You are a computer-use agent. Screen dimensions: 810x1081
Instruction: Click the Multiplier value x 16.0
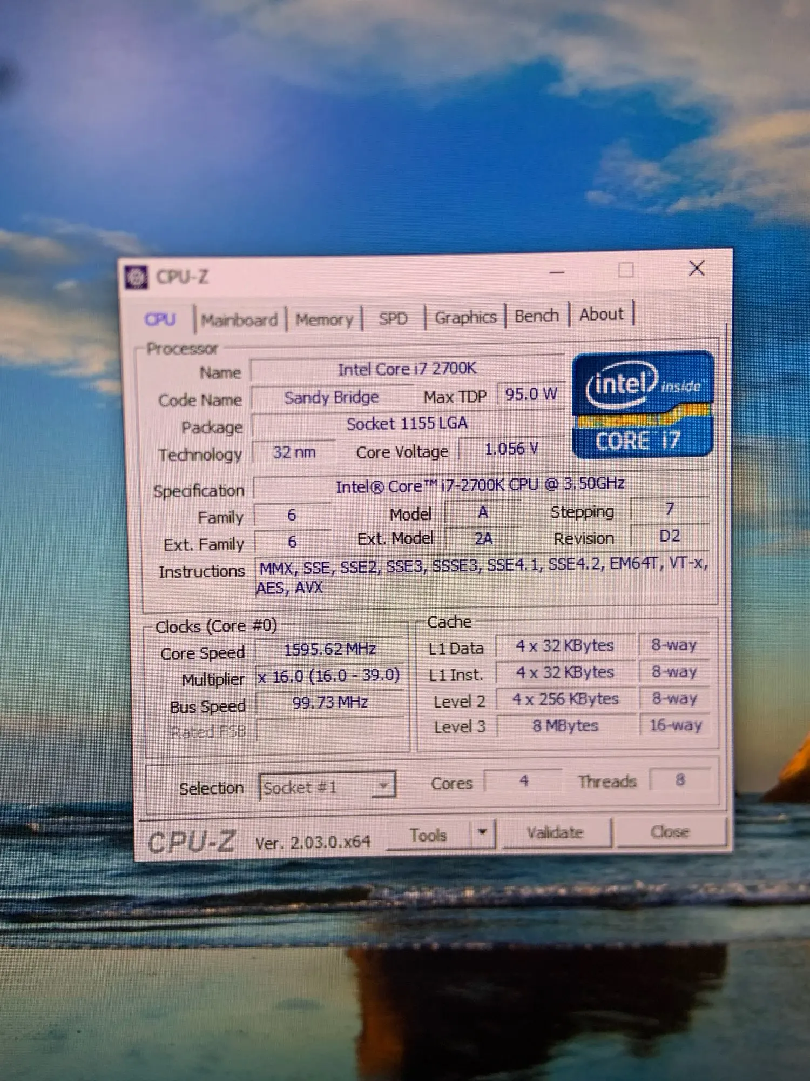point(330,676)
